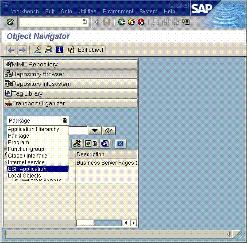The width and height of the screenshot is (247, 243).
Task: Click the Display/Change glasses icon
Action: [109, 131]
